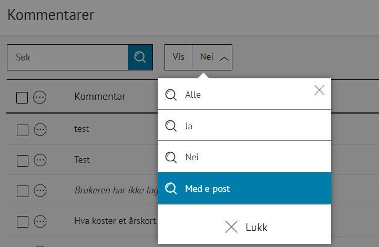This screenshot has height=247, width=379.
Task: Choose 'Nei' in the filter list
Action: point(192,157)
